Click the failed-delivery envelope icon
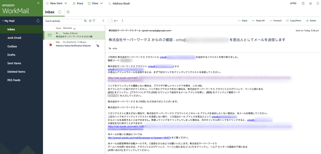The width and height of the screenshot is (321, 154). (x=49, y=44)
